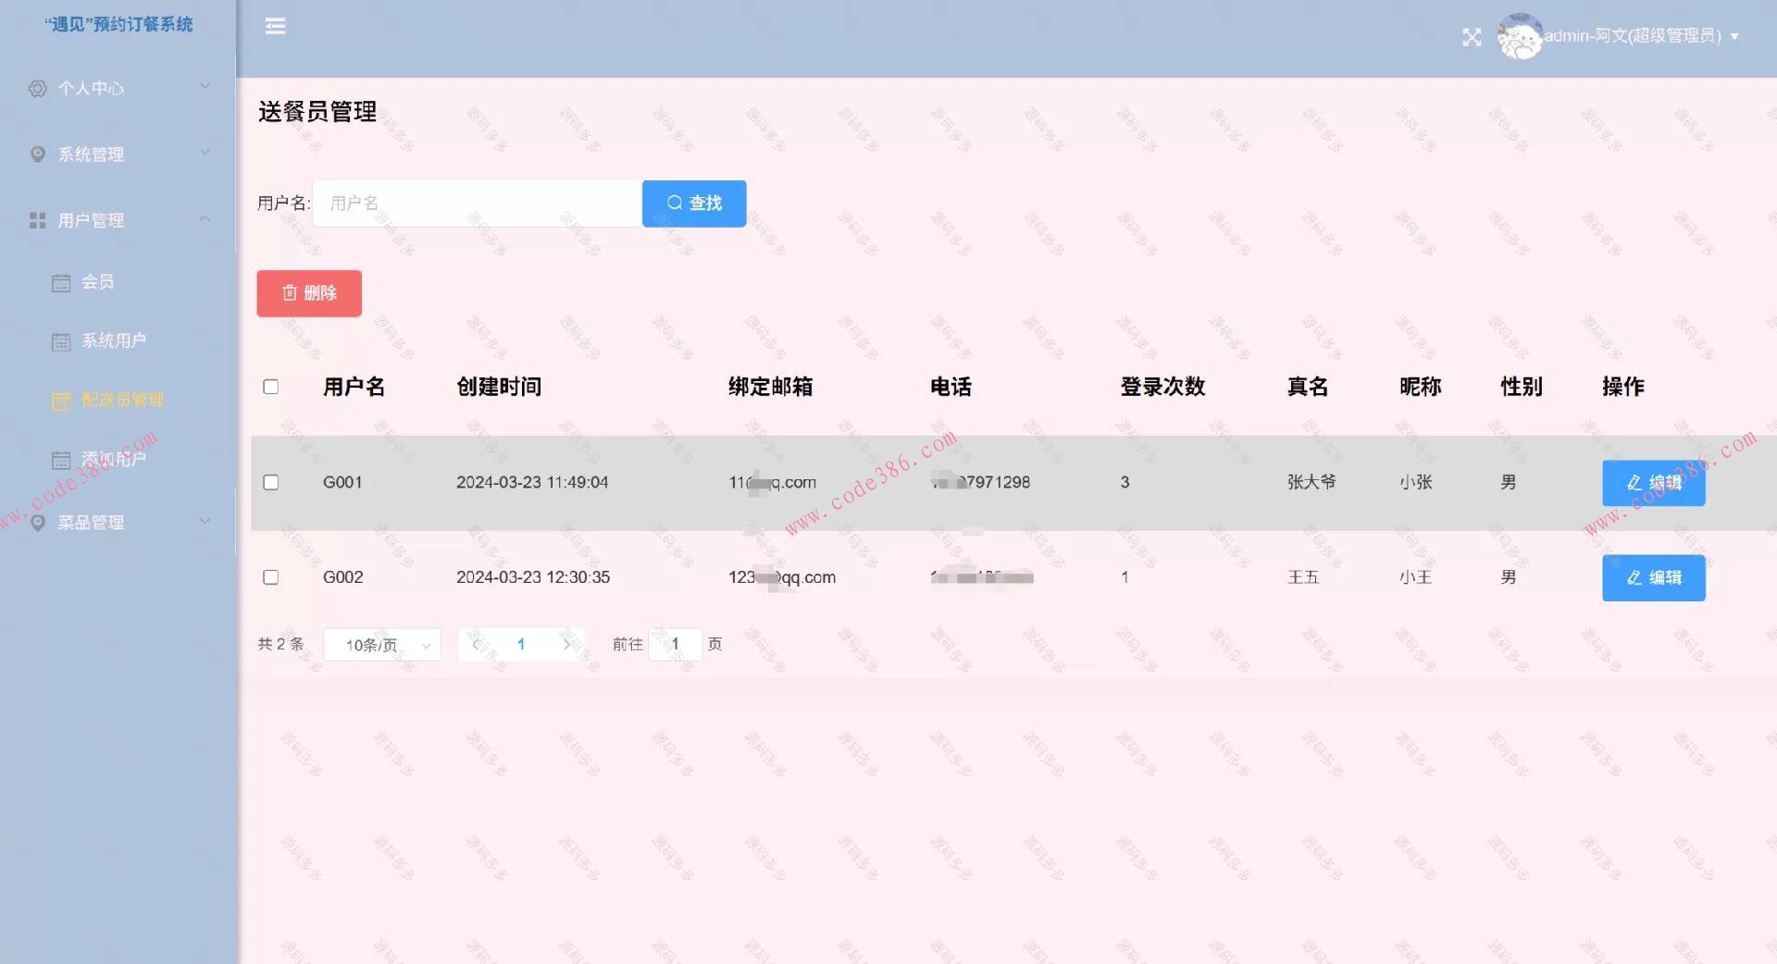Screen dimensions: 1777x964
Task: Open the 10条/页 page size dropdown
Action: coord(381,645)
